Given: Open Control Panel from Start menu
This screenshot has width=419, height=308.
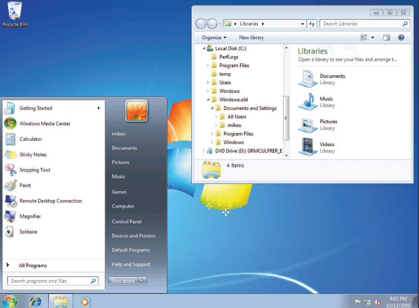Looking at the screenshot, I should coord(127,222).
